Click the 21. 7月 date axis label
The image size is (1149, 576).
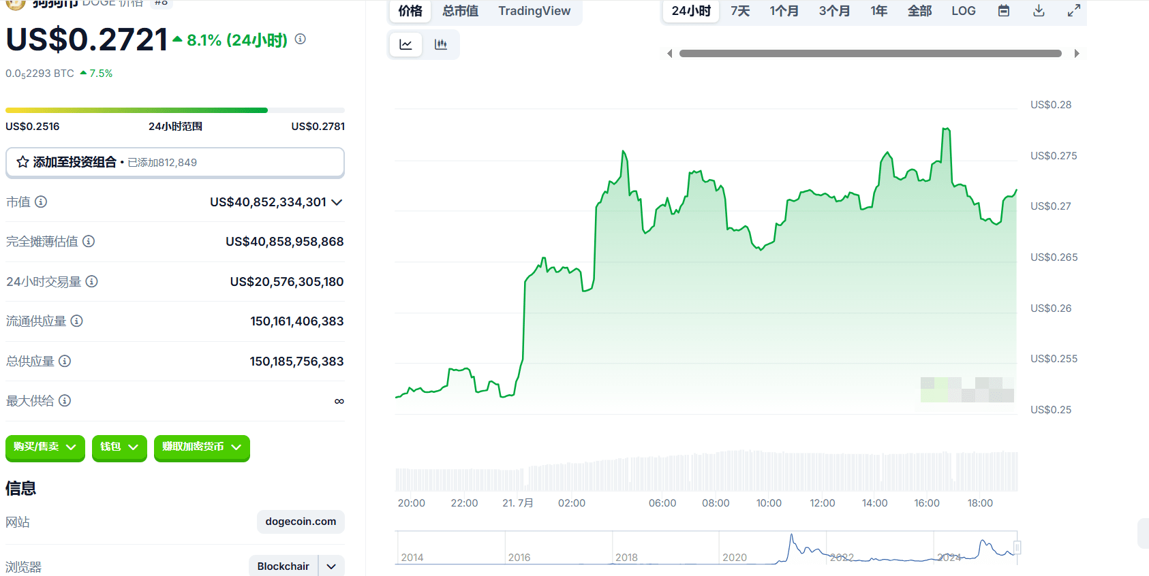518,503
